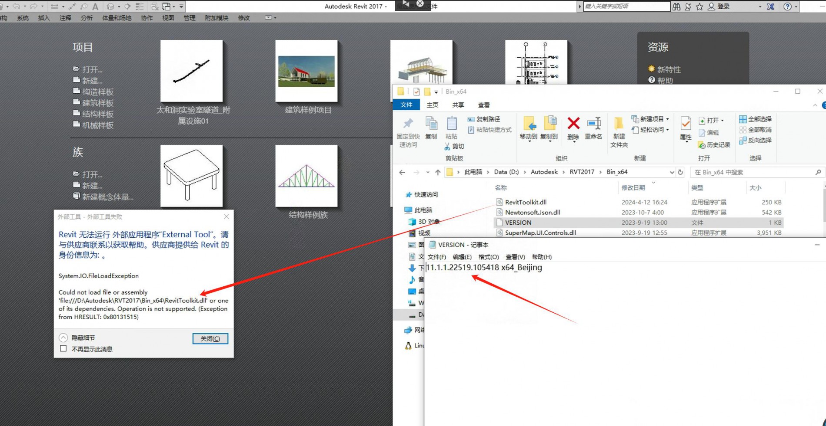
Task: Click the binoculars search icon
Action: pyautogui.click(x=676, y=7)
